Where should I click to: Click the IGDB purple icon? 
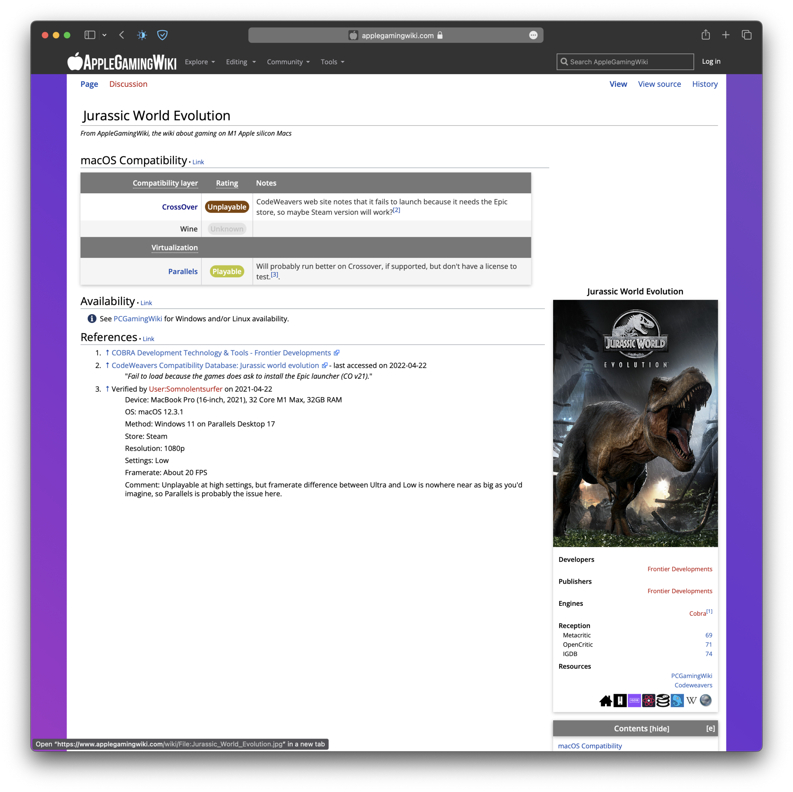pyautogui.click(x=634, y=700)
